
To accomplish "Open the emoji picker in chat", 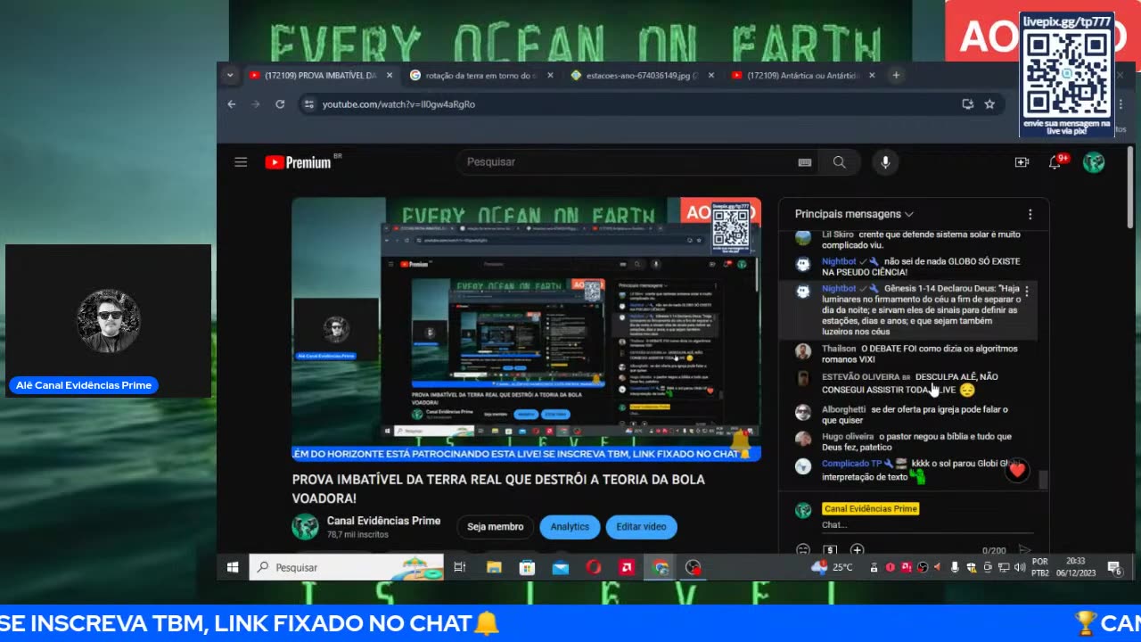I will 803,550.
